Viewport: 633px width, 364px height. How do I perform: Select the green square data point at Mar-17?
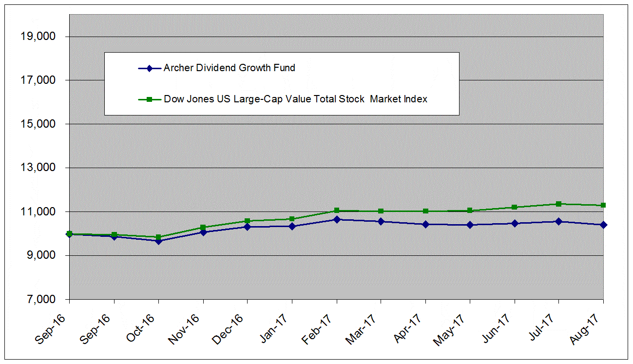click(381, 211)
